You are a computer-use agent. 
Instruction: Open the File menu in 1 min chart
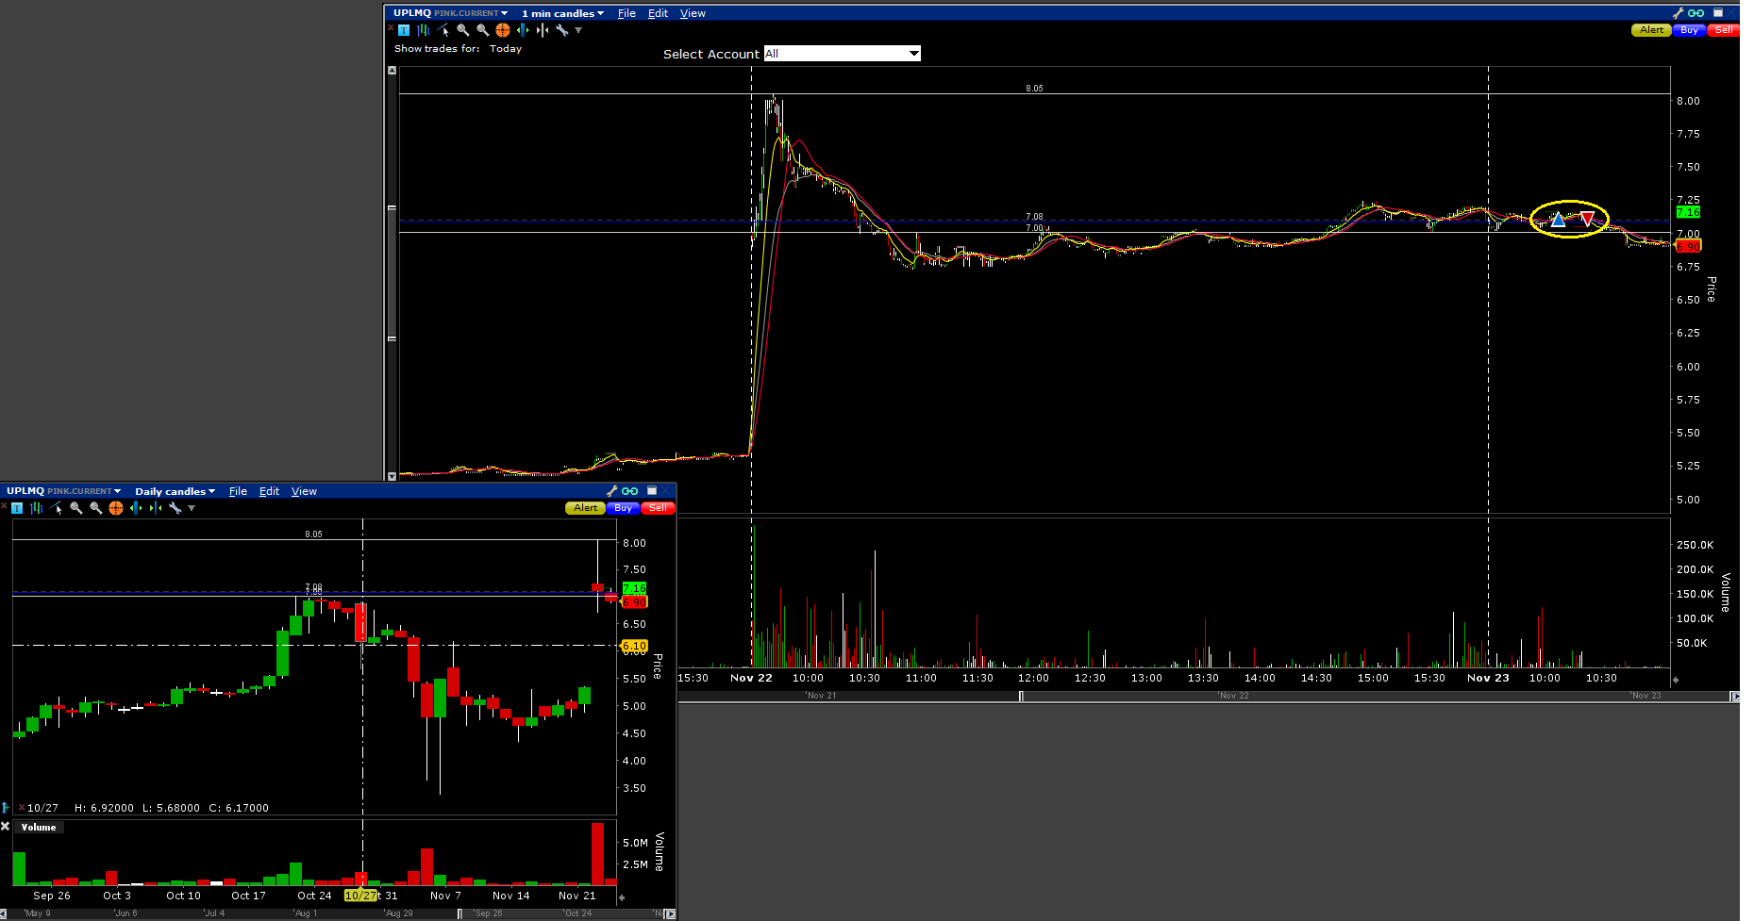pyautogui.click(x=626, y=13)
